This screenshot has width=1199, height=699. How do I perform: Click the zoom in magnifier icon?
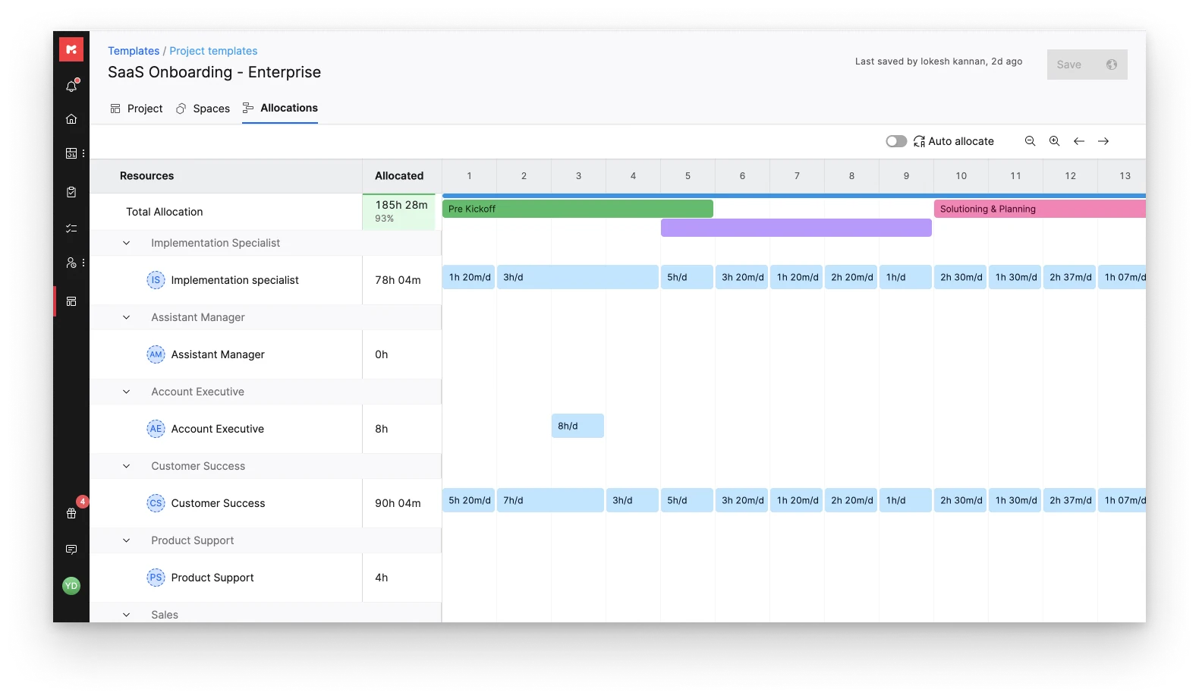[x=1054, y=141]
